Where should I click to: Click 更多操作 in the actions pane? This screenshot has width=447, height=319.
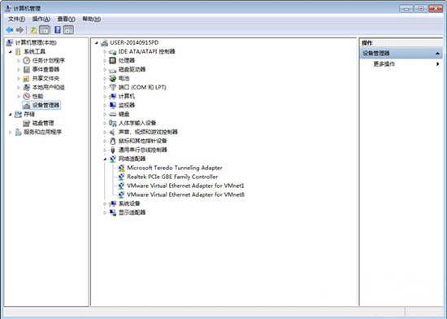tap(384, 64)
